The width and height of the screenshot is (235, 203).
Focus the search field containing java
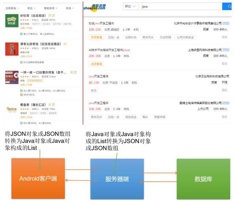pyautogui.click(x=180, y=6)
